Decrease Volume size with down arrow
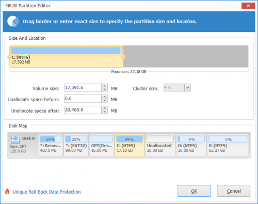 click(104, 89)
